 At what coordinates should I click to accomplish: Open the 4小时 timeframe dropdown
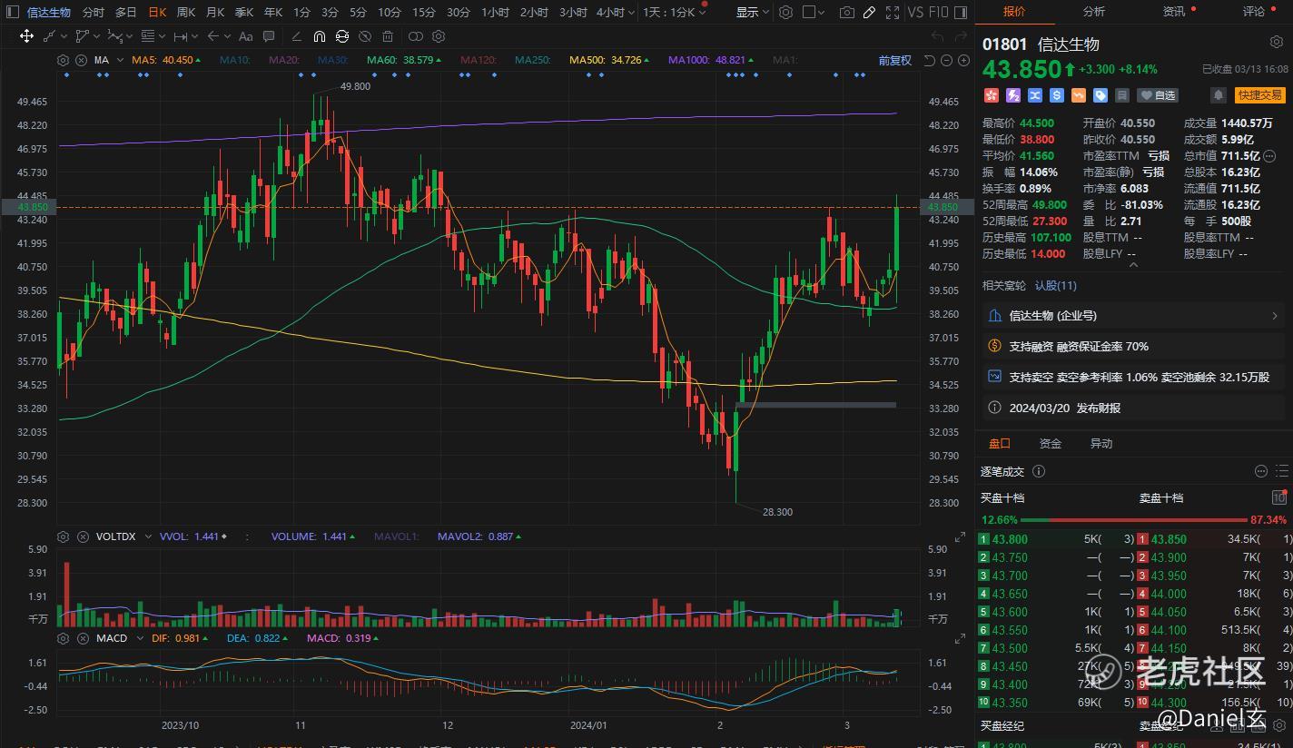615,13
